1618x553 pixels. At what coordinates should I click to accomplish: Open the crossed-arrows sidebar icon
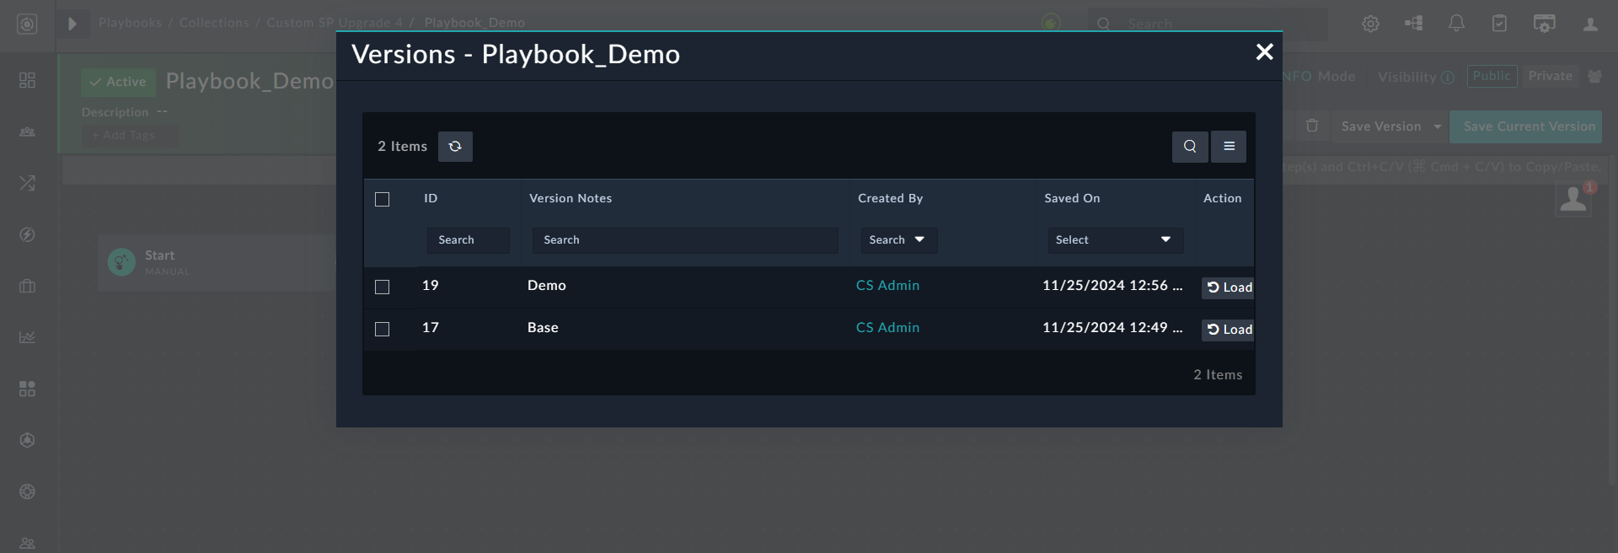[x=28, y=183]
